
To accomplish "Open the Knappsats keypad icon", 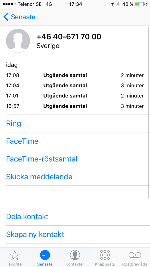I will (x=105, y=255).
